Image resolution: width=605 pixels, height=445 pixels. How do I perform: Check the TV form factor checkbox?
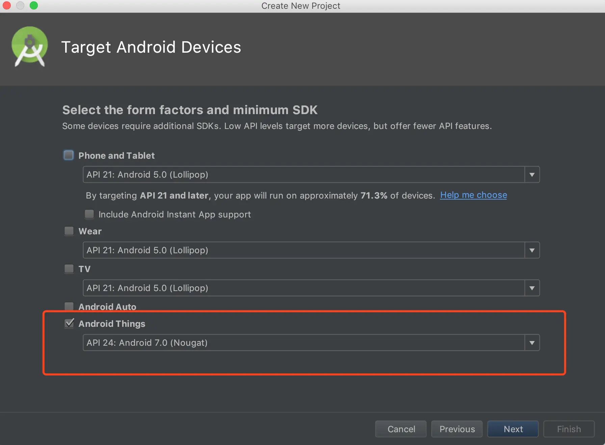pos(69,269)
